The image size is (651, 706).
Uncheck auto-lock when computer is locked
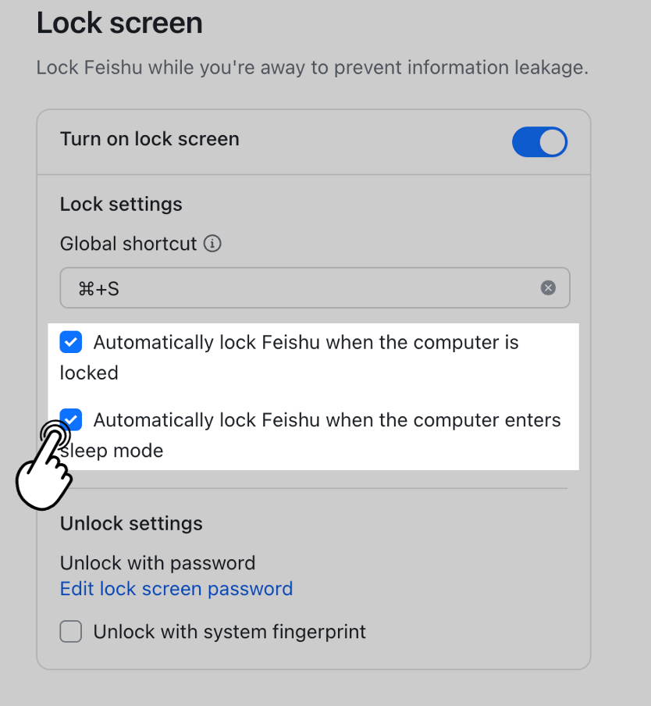(x=71, y=342)
